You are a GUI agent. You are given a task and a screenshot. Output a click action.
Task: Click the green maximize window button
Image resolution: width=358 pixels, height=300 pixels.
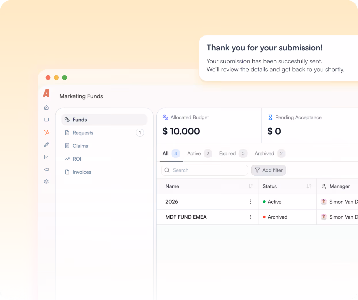[64, 77]
